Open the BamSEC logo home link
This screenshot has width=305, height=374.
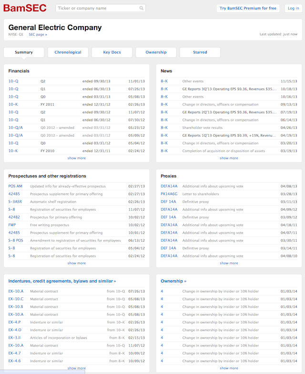[x=25, y=8]
